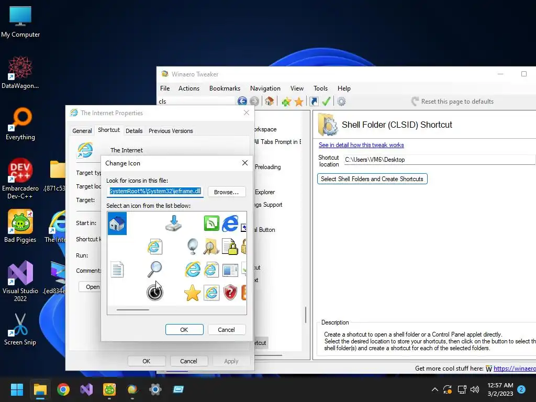Launch Google Chrome from taskbar

[63, 389]
